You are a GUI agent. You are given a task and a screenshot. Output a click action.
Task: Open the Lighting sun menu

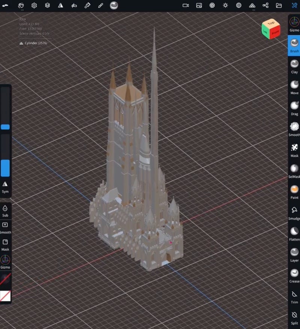(x=225, y=6)
